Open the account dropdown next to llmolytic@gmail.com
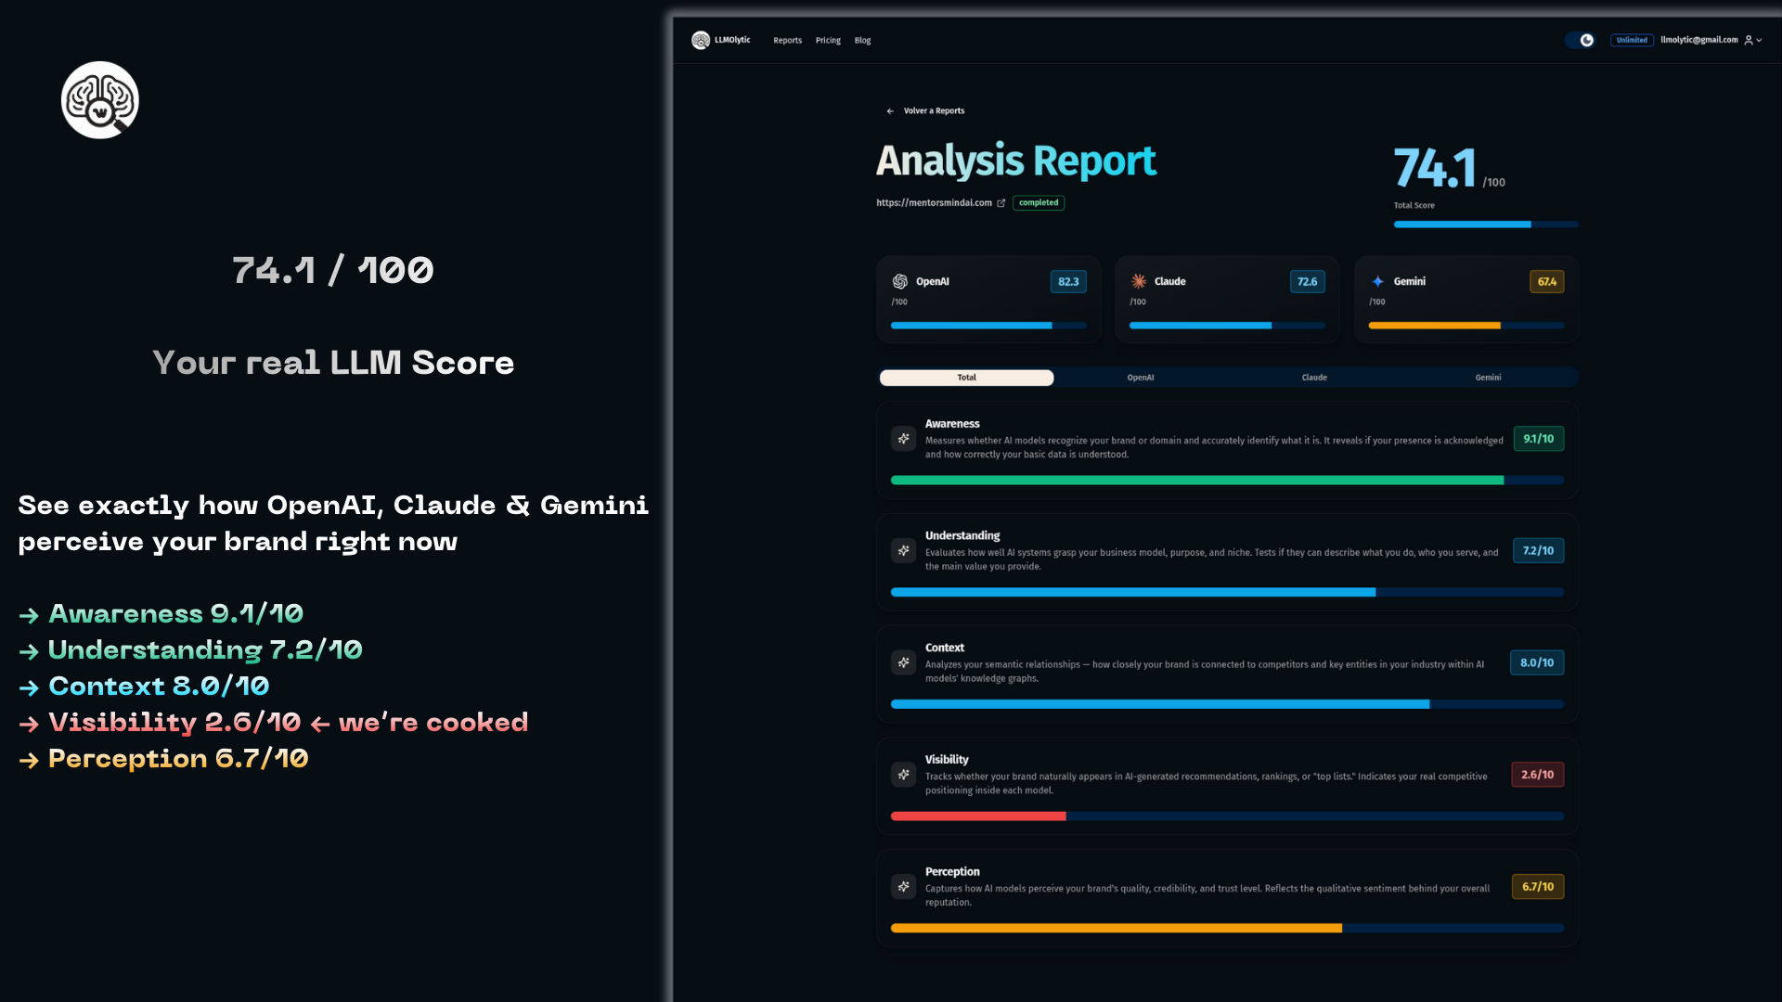 [1761, 40]
